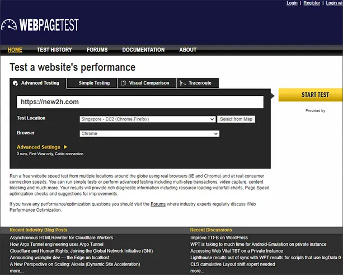
Task: Open TEST HISTORY menu item
Action: coord(54,50)
